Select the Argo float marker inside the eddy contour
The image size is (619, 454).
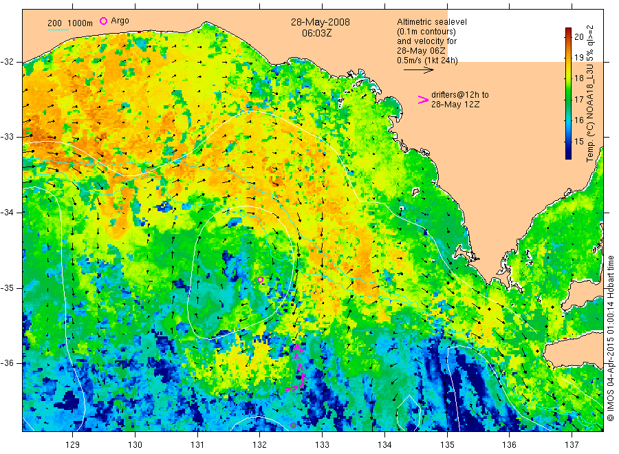point(260,279)
